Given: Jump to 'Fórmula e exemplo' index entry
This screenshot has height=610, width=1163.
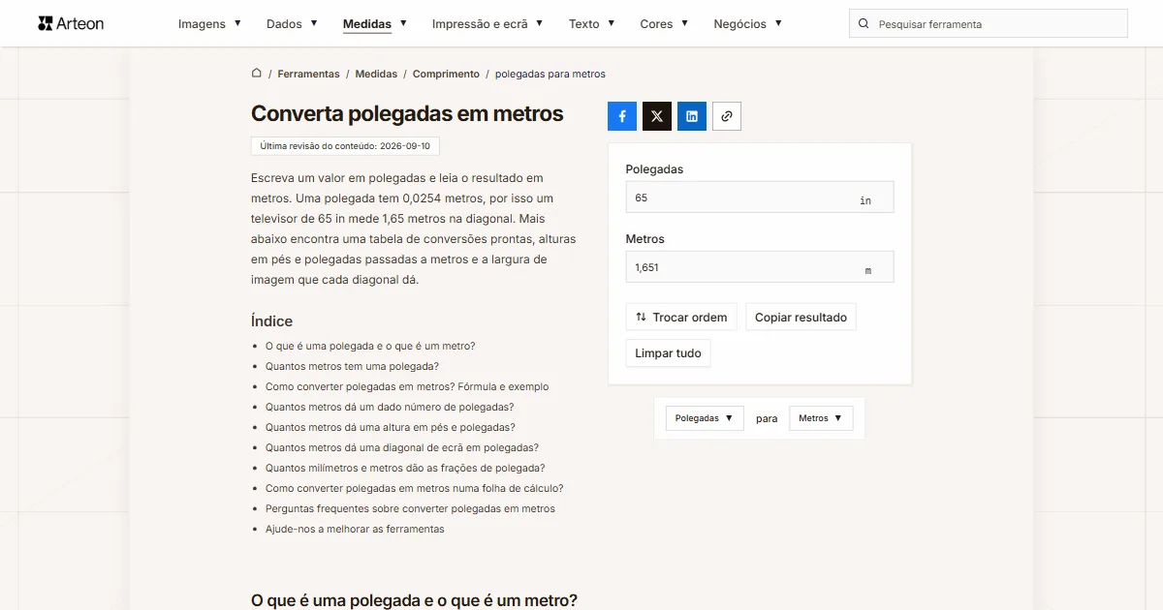Looking at the screenshot, I should point(407,386).
